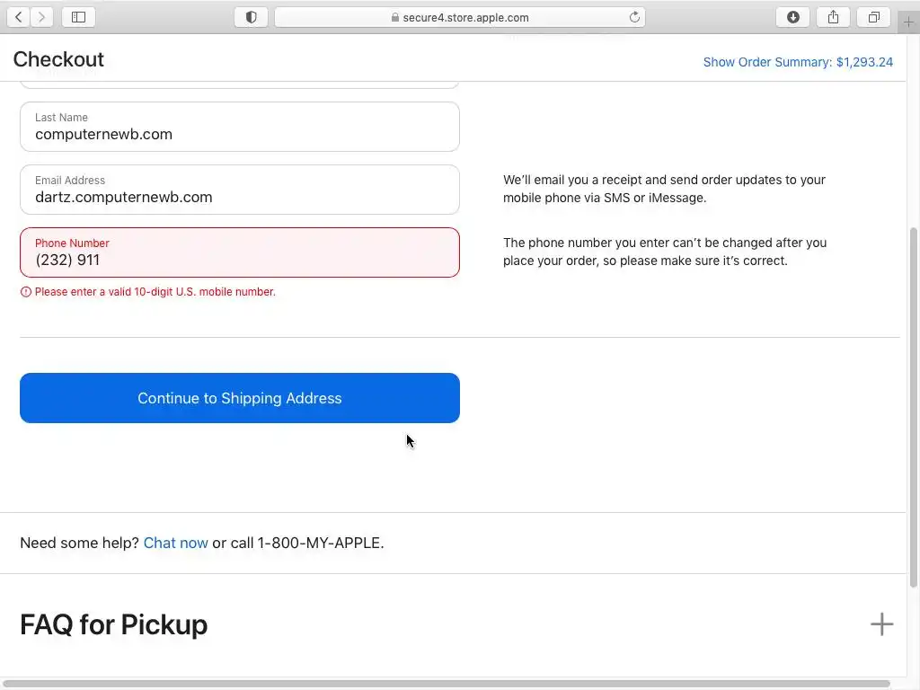The width and height of the screenshot is (920, 690).
Task: Open the Share menu
Action: pyautogui.click(x=834, y=17)
